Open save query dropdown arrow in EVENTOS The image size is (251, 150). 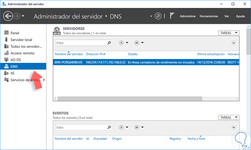click(142, 127)
